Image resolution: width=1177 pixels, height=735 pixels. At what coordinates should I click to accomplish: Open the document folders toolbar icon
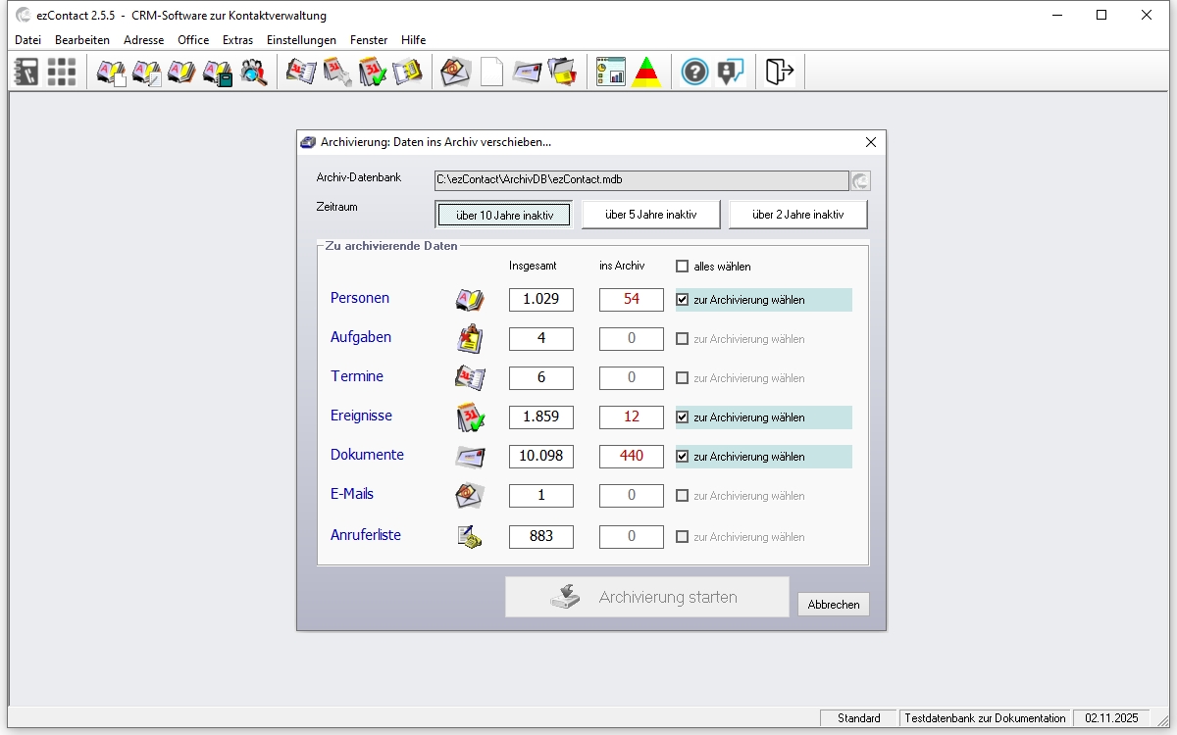562,73
